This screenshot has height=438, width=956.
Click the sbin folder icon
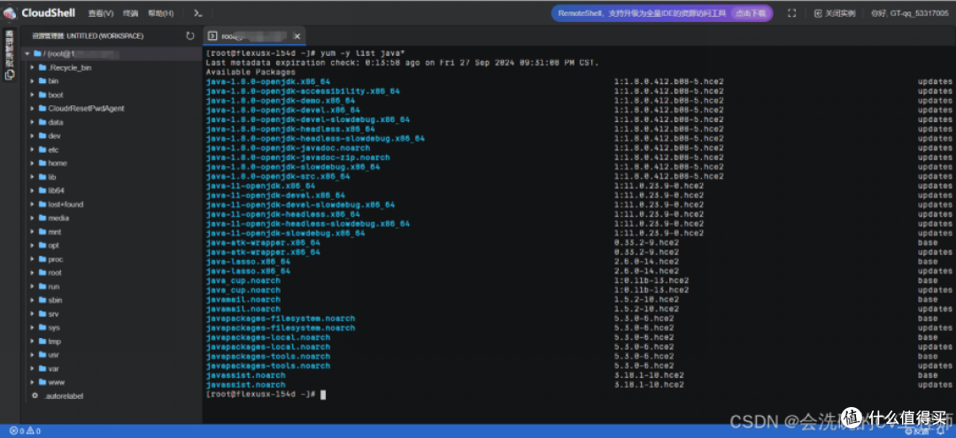(42, 300)
